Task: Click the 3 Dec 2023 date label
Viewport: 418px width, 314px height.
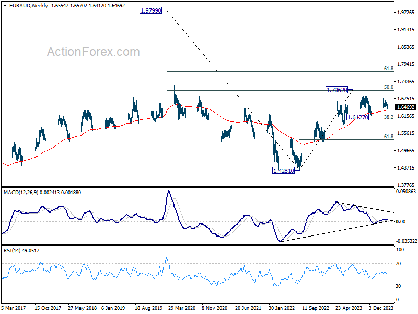Action: tap(381, 308)
